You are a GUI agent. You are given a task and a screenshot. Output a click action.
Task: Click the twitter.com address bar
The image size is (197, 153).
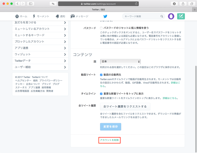[x=98, y=4]
